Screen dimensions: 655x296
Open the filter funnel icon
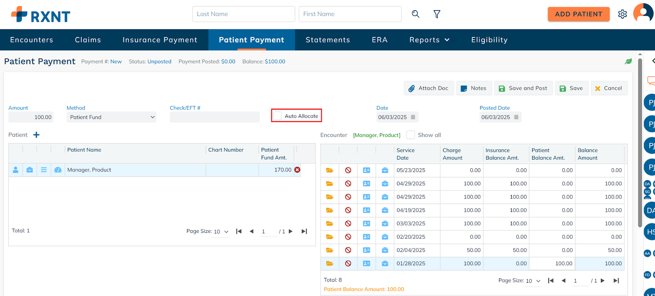[x=437, y=14]
